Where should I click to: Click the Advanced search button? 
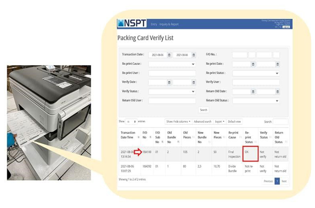202,122
